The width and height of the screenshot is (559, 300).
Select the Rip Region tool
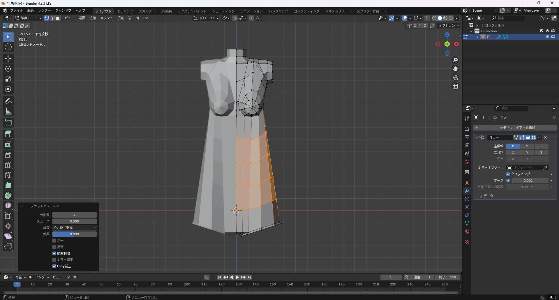click(8, 246)
